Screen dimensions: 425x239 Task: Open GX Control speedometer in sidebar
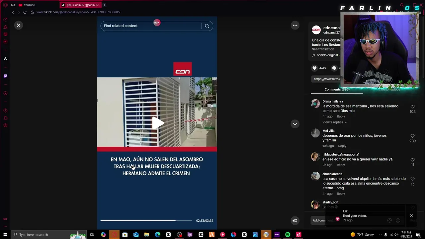(x=5, y=20)
